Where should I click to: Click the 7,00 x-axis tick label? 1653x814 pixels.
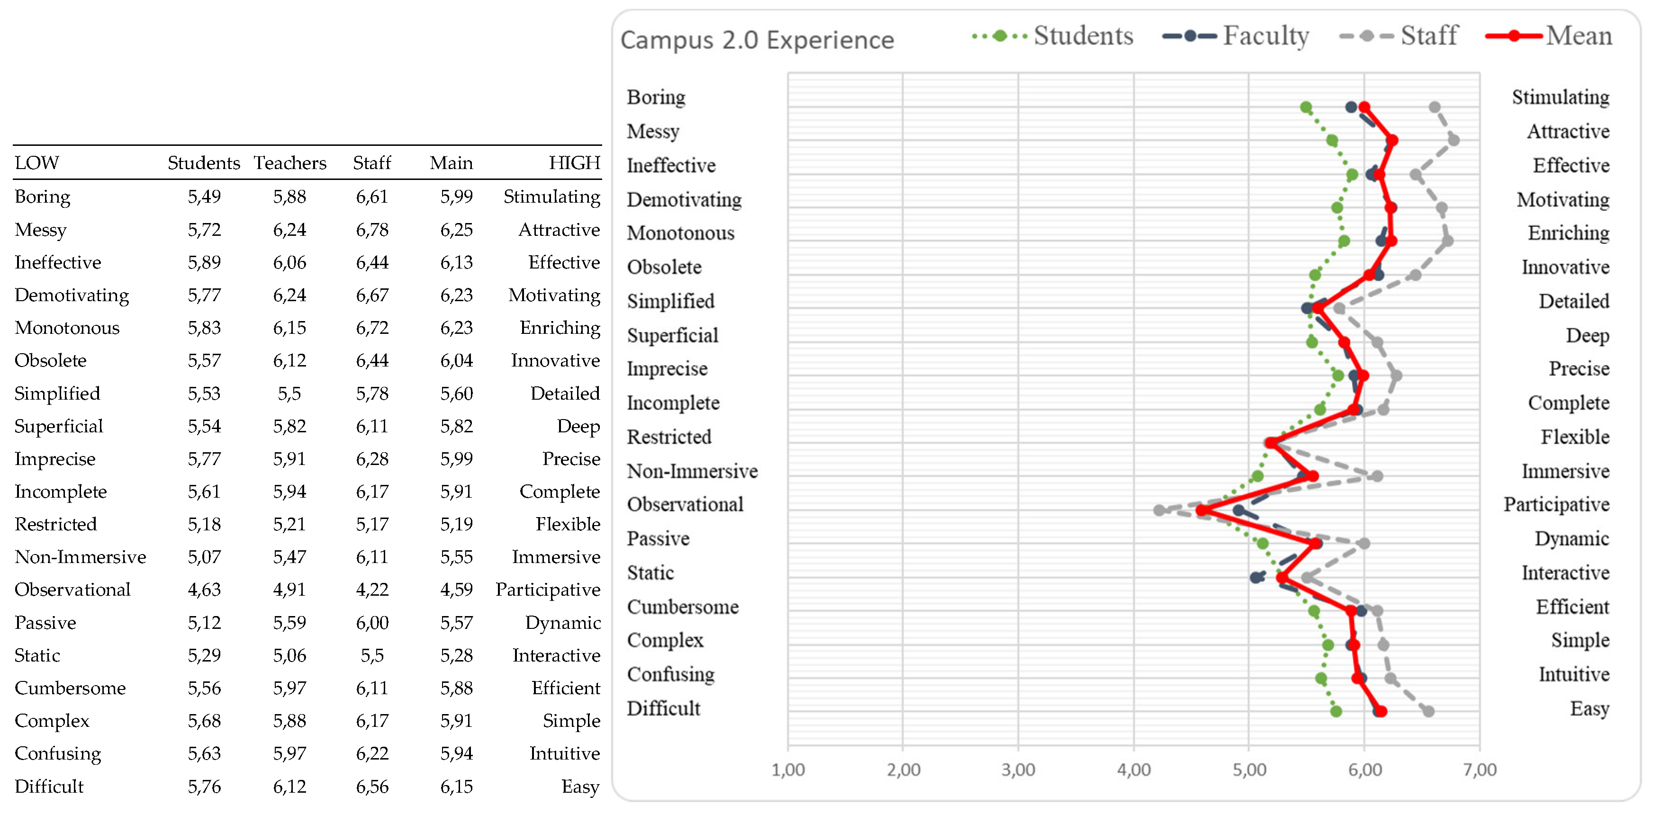1480,769
